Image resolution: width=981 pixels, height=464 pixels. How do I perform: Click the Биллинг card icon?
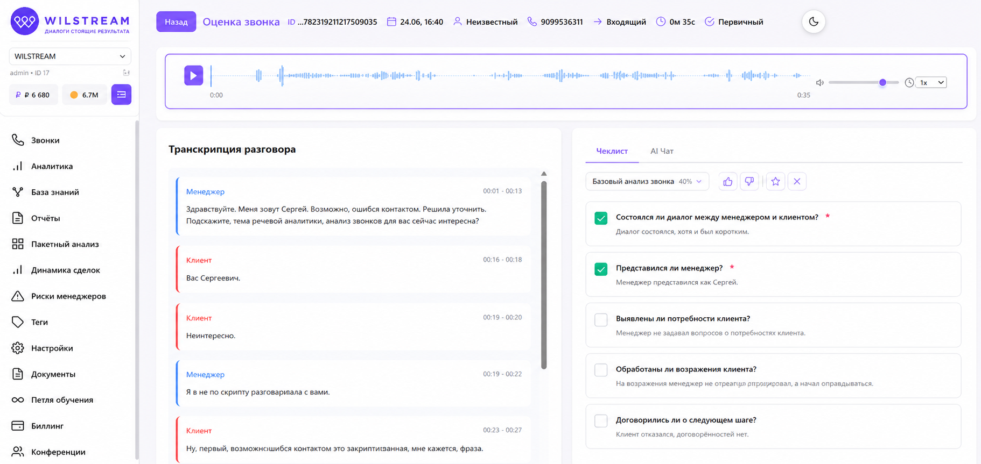tap(18, 426)
